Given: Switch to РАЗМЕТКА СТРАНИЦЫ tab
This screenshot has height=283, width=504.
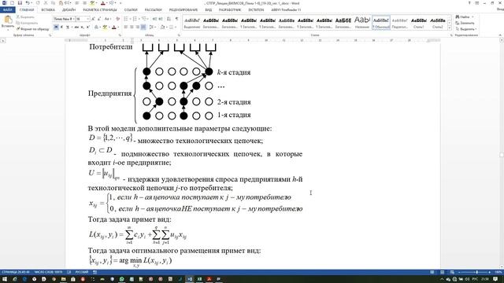Looking at the screenshot, I should click(100, 10).
